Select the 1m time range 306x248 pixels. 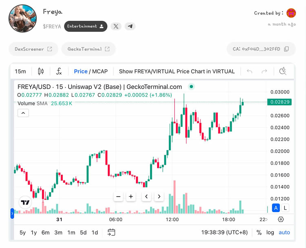click(71, 232)
